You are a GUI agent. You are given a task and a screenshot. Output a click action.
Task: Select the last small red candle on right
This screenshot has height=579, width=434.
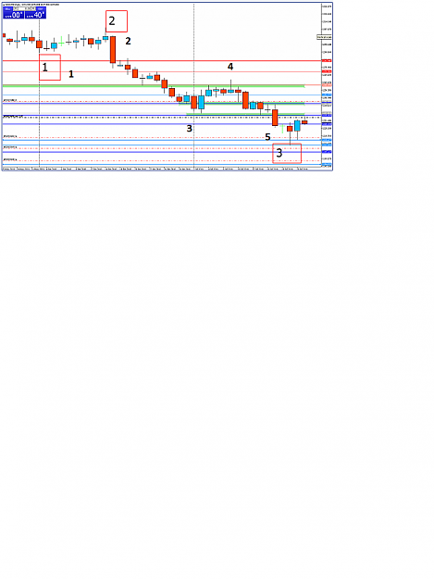coord(304,122)
